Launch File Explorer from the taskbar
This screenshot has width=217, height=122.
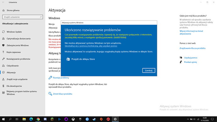pyautogui.click(x=24, y=119)
